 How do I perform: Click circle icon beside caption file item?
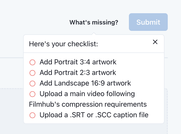pyautogui.click(x=32, y=115)
